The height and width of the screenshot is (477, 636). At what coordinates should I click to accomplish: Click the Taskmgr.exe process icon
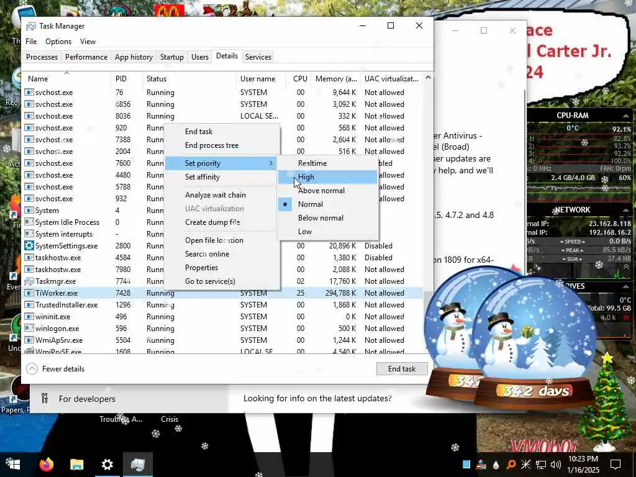[x=29, y=281]
